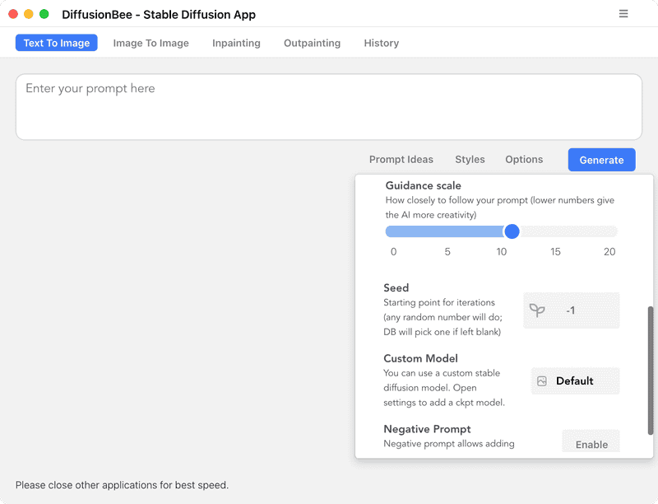This screenshot has width=658, height=504.
Task: Click the green fullscreen window button
Action: 44,14
